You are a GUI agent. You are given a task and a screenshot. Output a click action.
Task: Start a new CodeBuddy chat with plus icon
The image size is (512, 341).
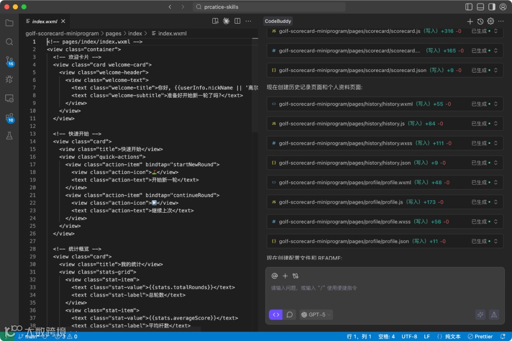470,21
